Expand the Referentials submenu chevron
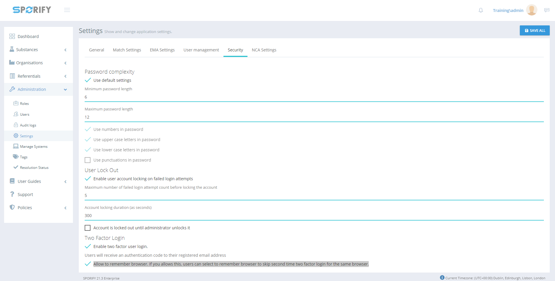The height and width of the screenshot is (281, 555). point(65,76)
